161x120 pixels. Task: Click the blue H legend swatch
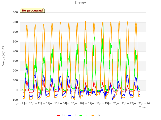coord(70,115)
